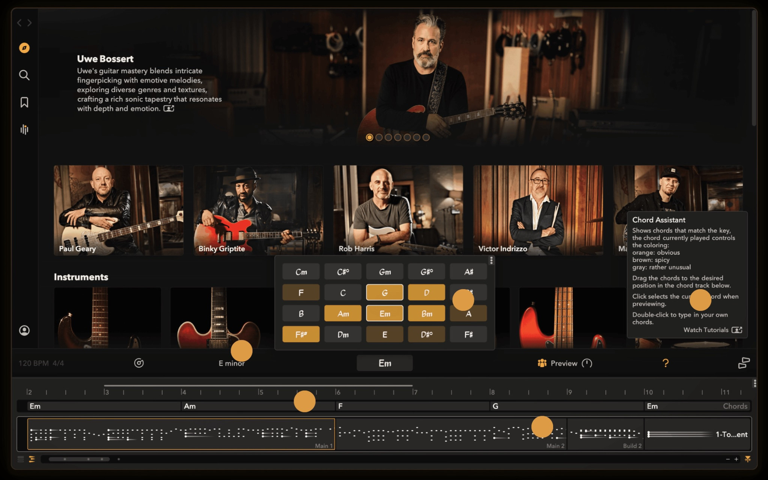Open the Discover compass icon in sidebar
This screenshot has height=480, width=768.
(x=24, y=48)
